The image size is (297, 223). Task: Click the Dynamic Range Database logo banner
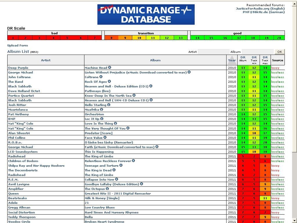tap(146, 15)
